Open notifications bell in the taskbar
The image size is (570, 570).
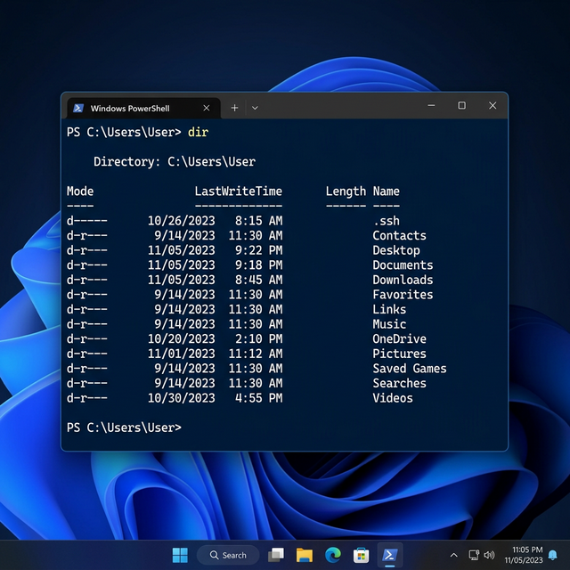552,555
